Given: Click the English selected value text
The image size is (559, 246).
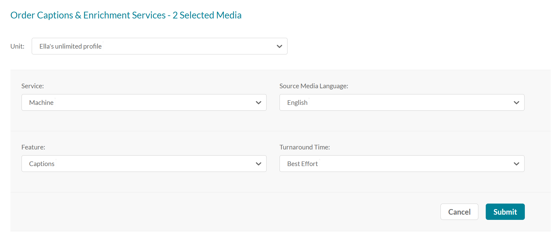Looking at the screenshot, I should pos(297,103).
